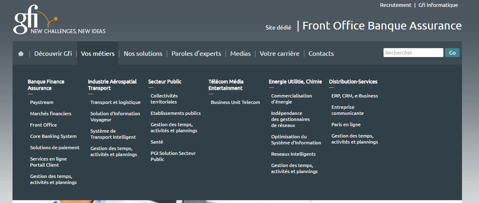
Task: Open Services en ligne Portail Client
Action: coord(48,162)
